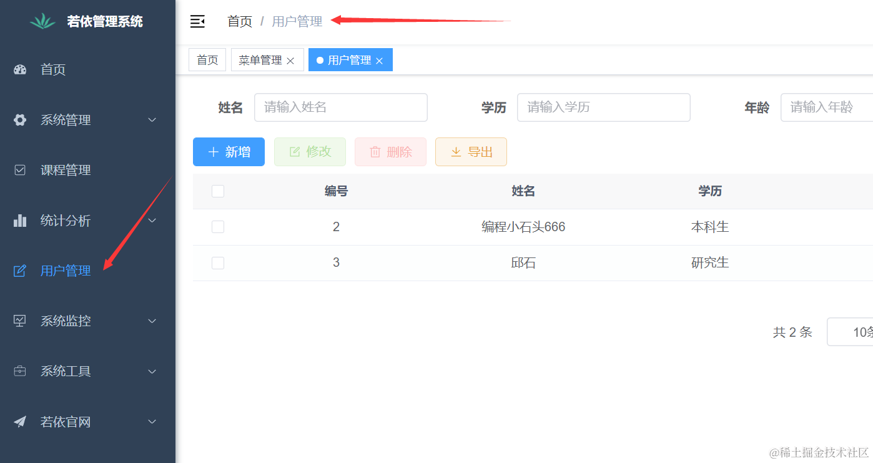
Task: Click the RuoYi leaf logo icon
Action: click(x=42, y=21)
